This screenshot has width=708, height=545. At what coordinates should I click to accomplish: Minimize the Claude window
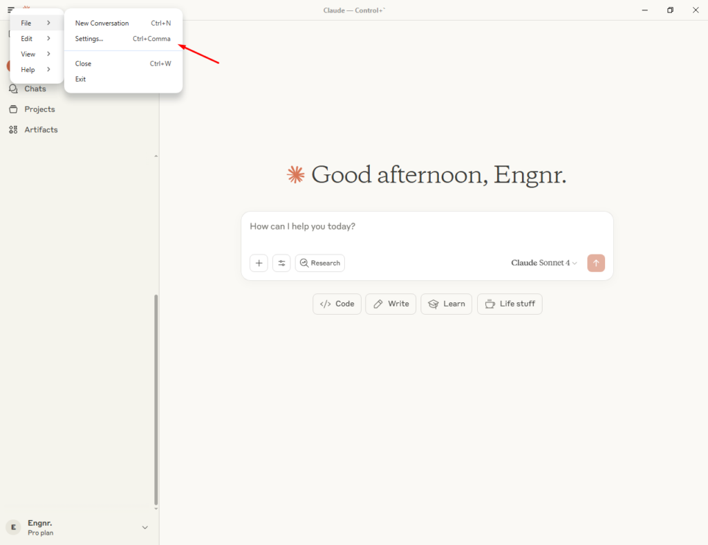(645, 10)
